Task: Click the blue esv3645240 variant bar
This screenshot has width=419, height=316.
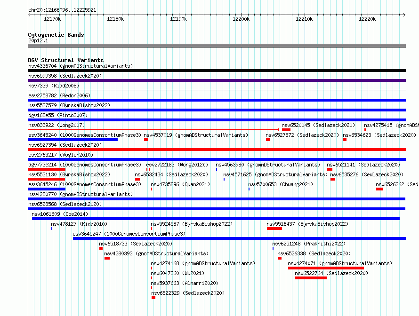Action: coord(73,140)
